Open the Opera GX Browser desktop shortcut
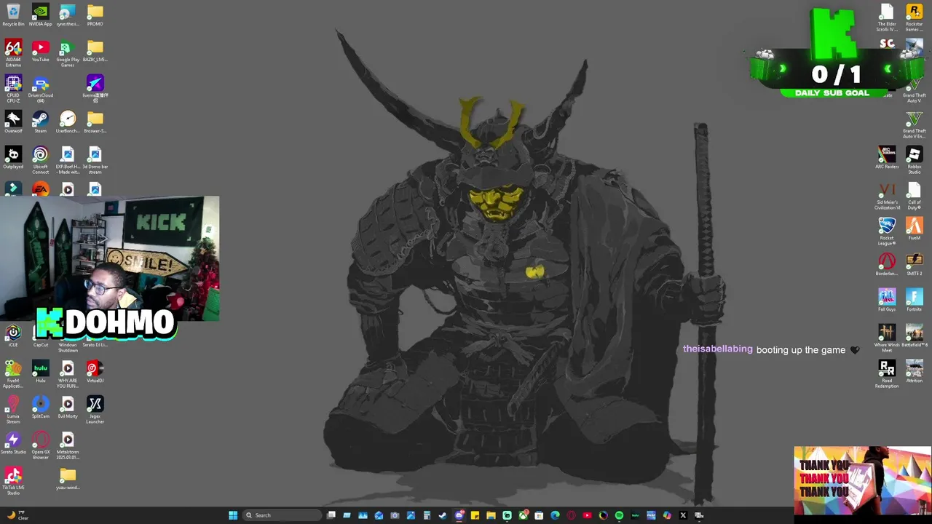932x524 pixels. [x=41, y=445]
